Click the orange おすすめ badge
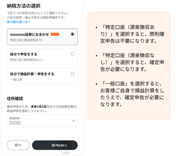 point(55,34)
